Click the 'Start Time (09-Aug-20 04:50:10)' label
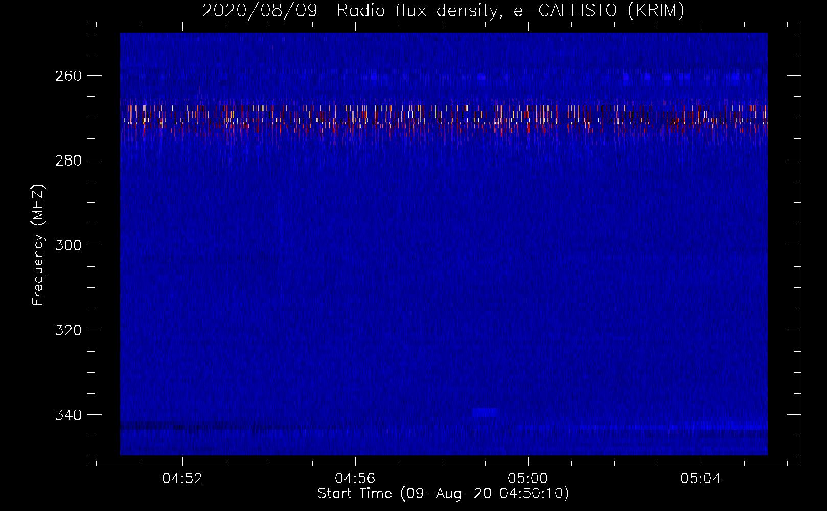This screenshot has height=511, width=827. coord(443,494)
